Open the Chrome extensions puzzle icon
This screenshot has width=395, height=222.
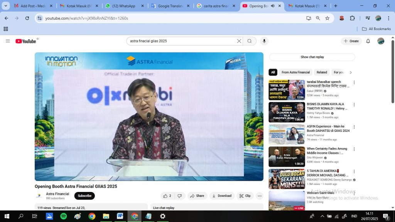[352, 18]
